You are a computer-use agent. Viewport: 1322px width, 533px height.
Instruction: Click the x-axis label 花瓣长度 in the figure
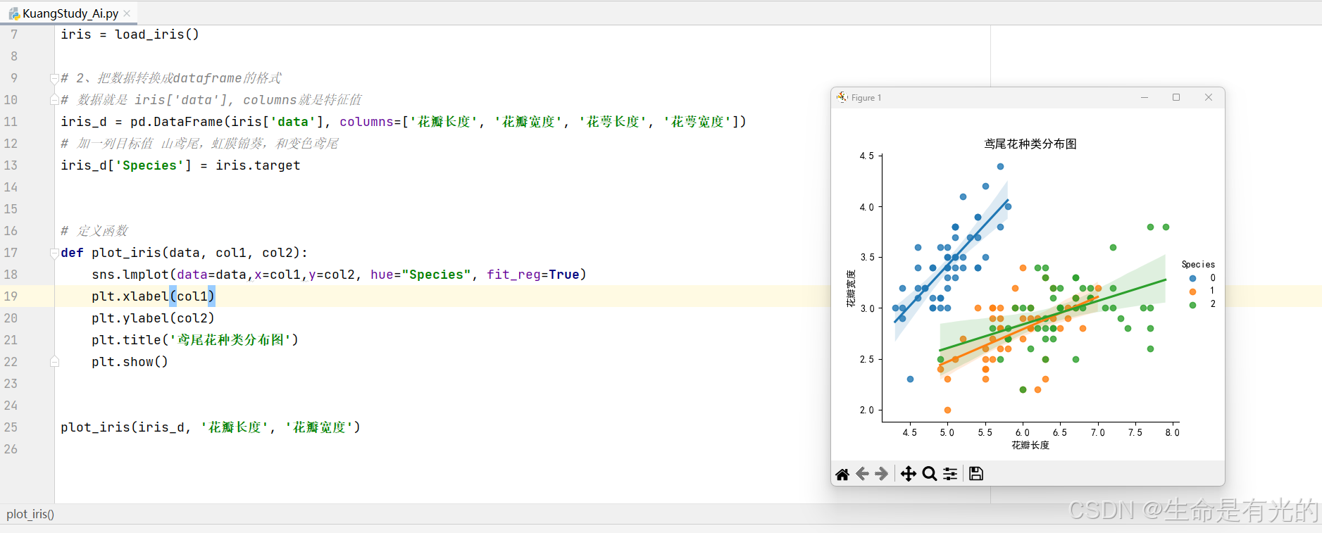1030,445
